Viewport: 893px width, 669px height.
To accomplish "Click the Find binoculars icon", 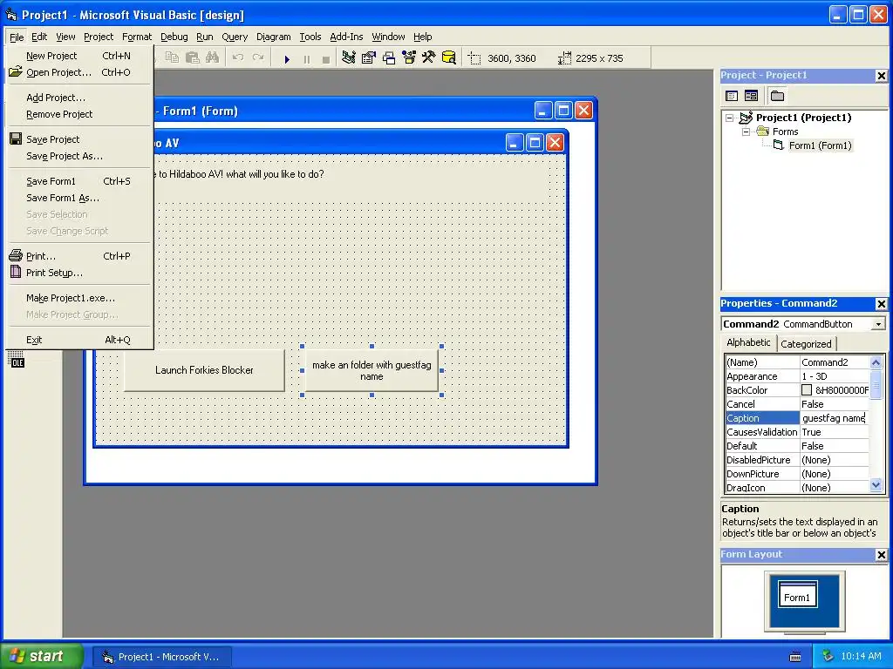I will point(213,57).
